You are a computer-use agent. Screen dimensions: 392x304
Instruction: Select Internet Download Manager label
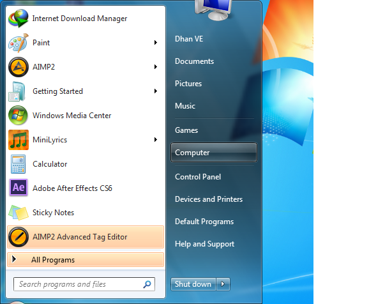pos(80,19)
